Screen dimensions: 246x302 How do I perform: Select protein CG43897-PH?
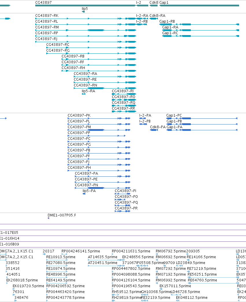(x=99, y=171)
